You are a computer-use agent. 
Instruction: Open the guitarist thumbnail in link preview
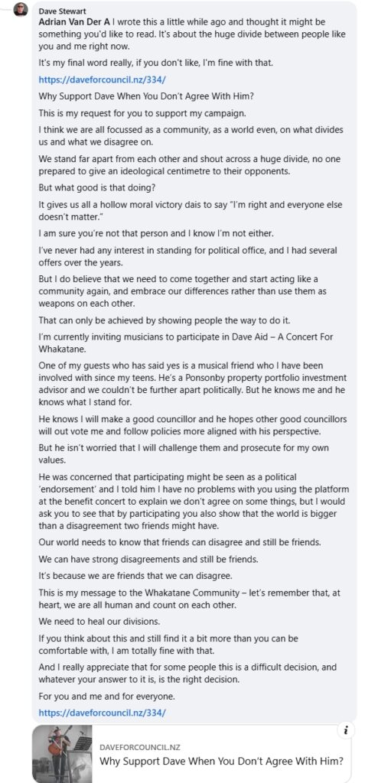pos(63,753)
